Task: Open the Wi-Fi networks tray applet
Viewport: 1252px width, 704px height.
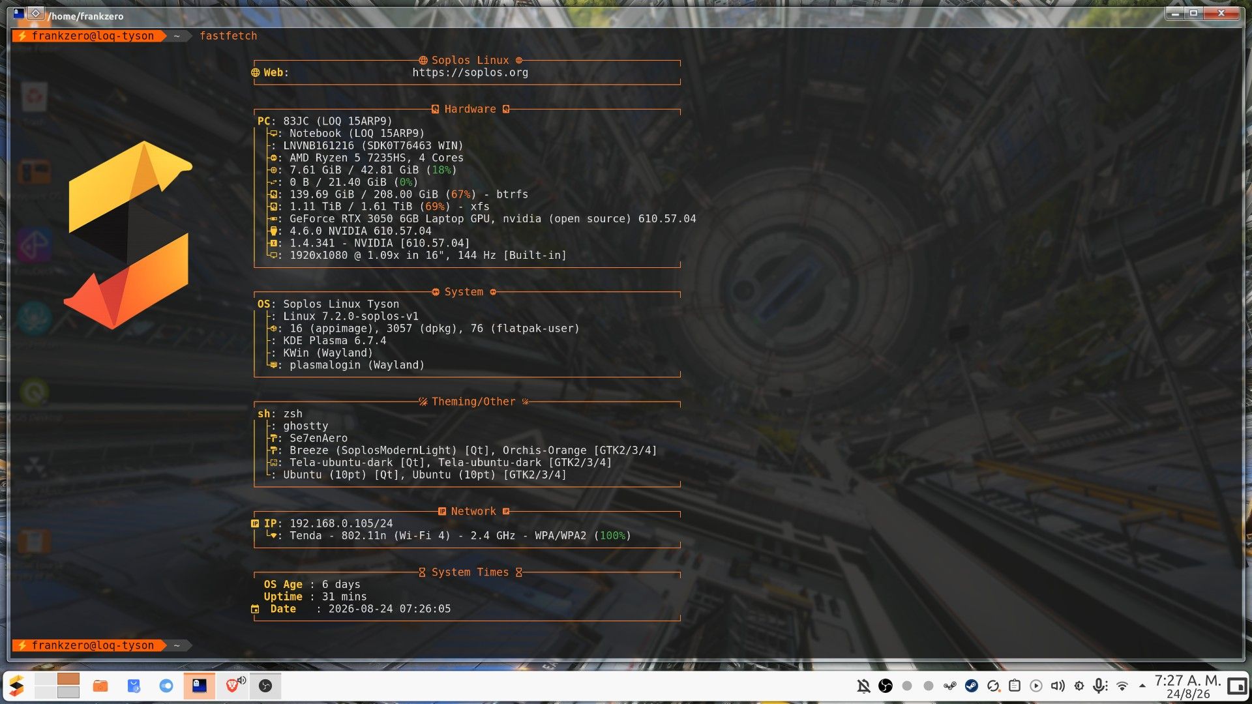Action: pyautogui.click(x=1122, y=686)
